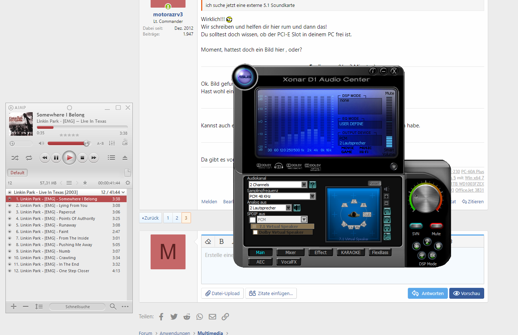This screenshot has width=518, height=335.
Task: Toggle repeat mode in AIMP
Action: [x=29, y=158]
